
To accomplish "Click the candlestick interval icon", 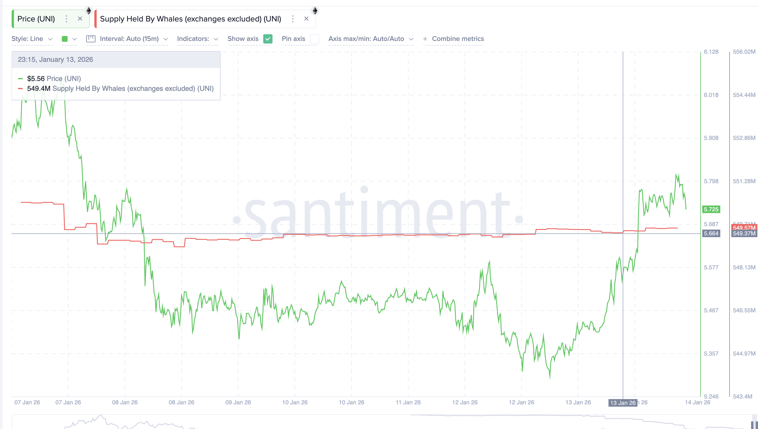I will point(91,39).
